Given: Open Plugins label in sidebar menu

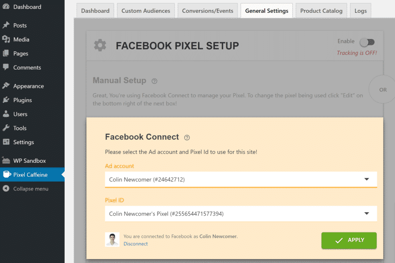Looking at the screenshot, I should click(x=22, y=100).
